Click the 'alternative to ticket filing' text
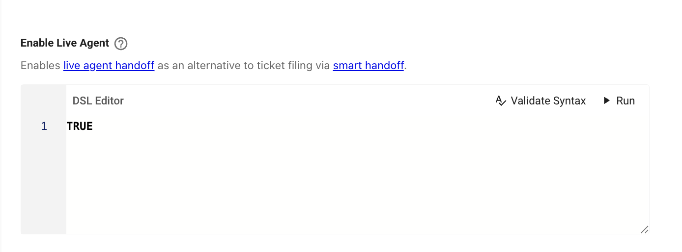The height and width of the screenshot is (252, 682). [x=241, y=65]
